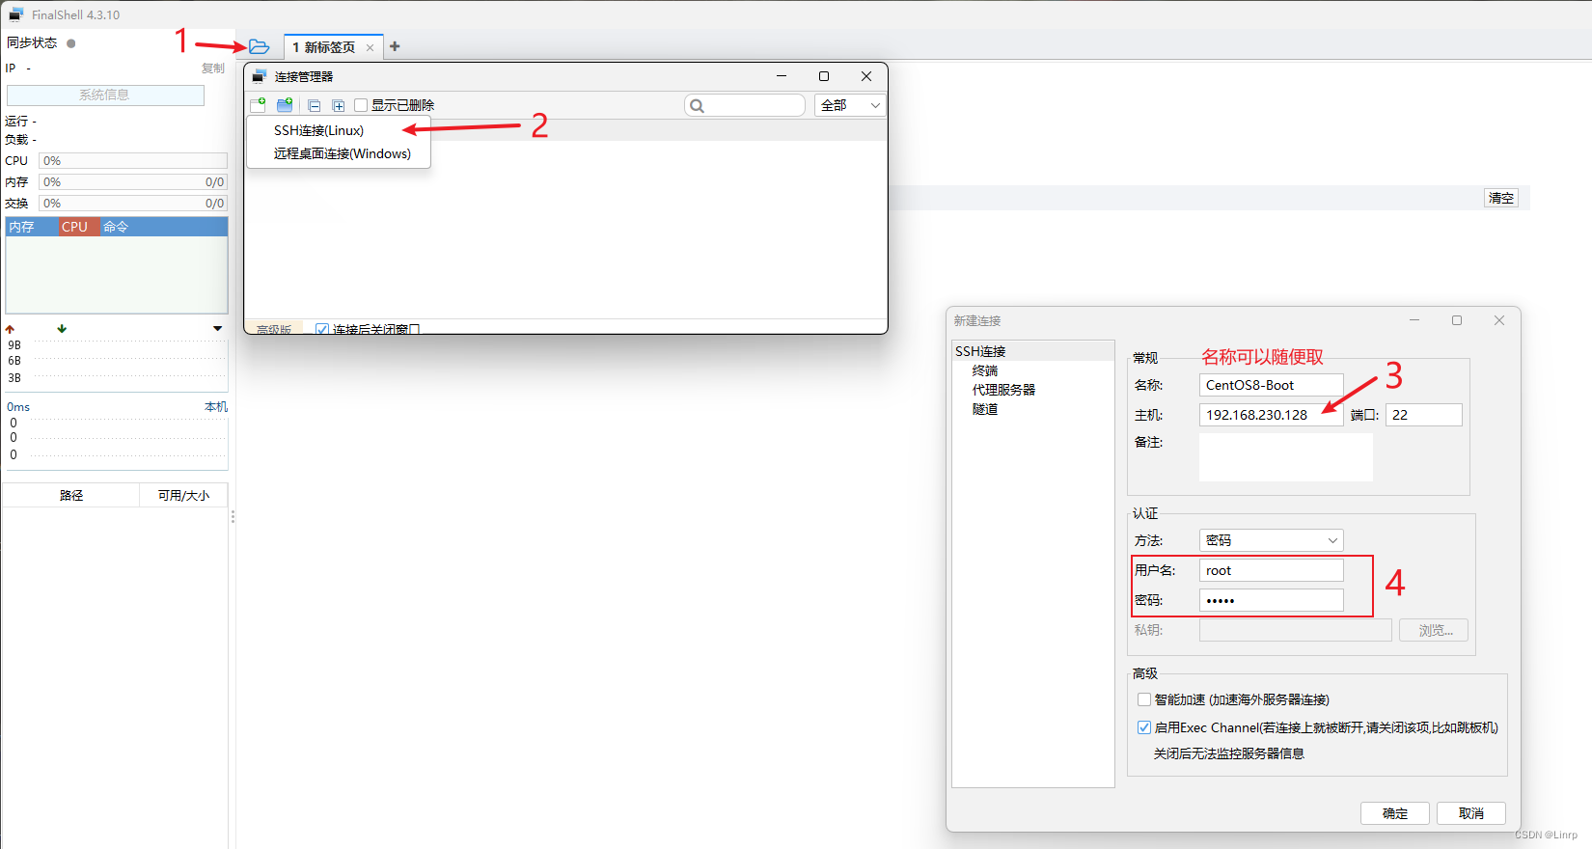This screenshot has height=849, width=1592.
Task: Click the sidebar collapse handle dots
Action: (233, 517)
